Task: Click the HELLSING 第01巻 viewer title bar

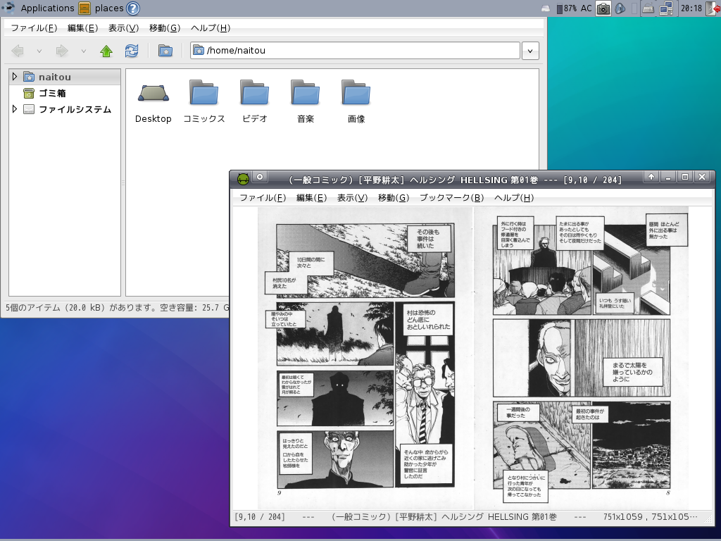Action: pyautogui.click(x=456, y=180)
